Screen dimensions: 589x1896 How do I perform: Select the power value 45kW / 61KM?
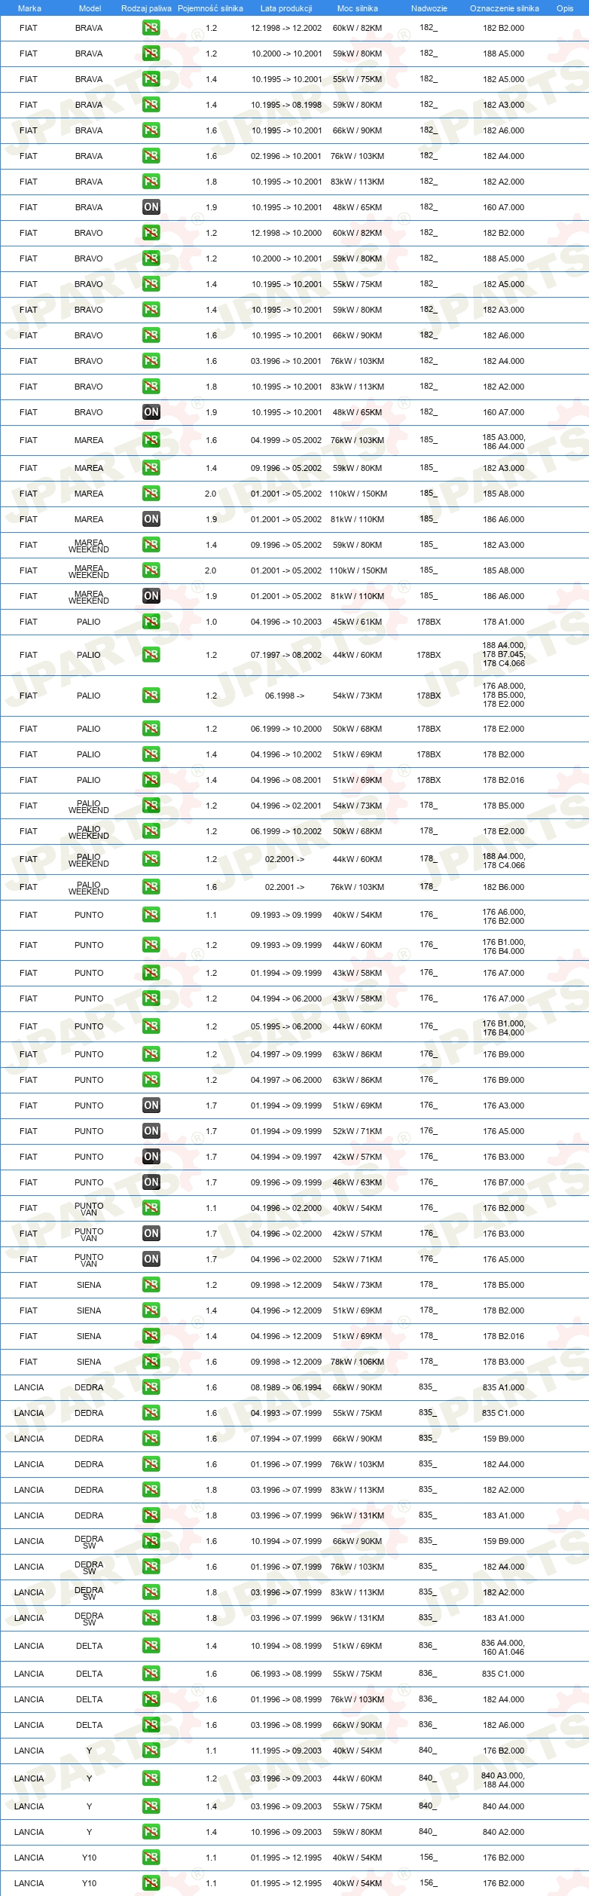coord(357,622)
